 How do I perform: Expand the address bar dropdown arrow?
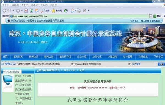coord(151,16)
